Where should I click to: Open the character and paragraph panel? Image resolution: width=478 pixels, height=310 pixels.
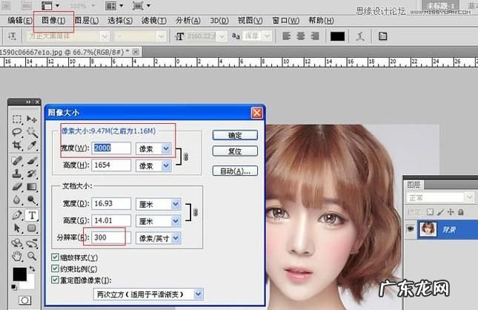point(382,36)
